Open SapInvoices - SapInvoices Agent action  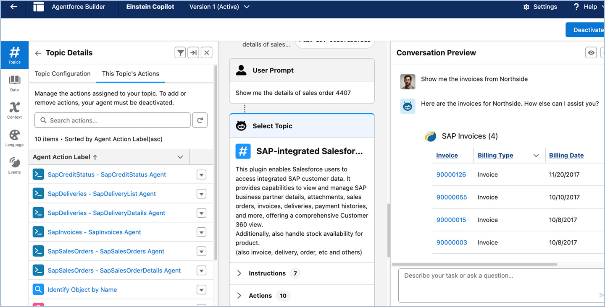pos(94,232)
